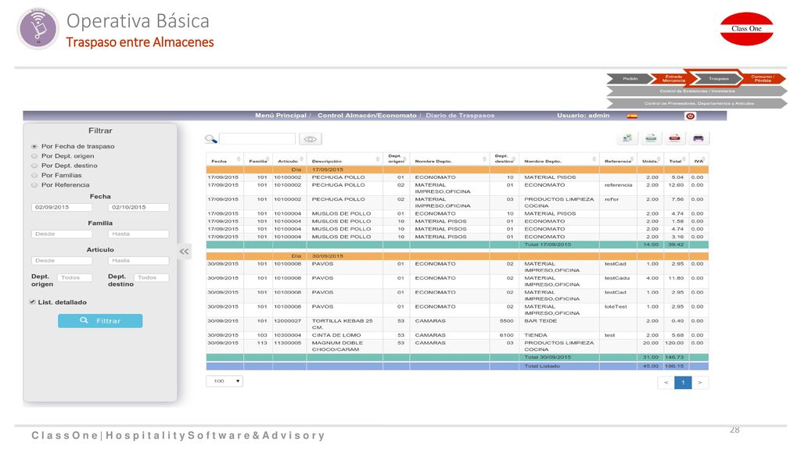This screenshot has height=450, width=801.
Task: Toggle the List. detallado checkbox
Action: 33,302
